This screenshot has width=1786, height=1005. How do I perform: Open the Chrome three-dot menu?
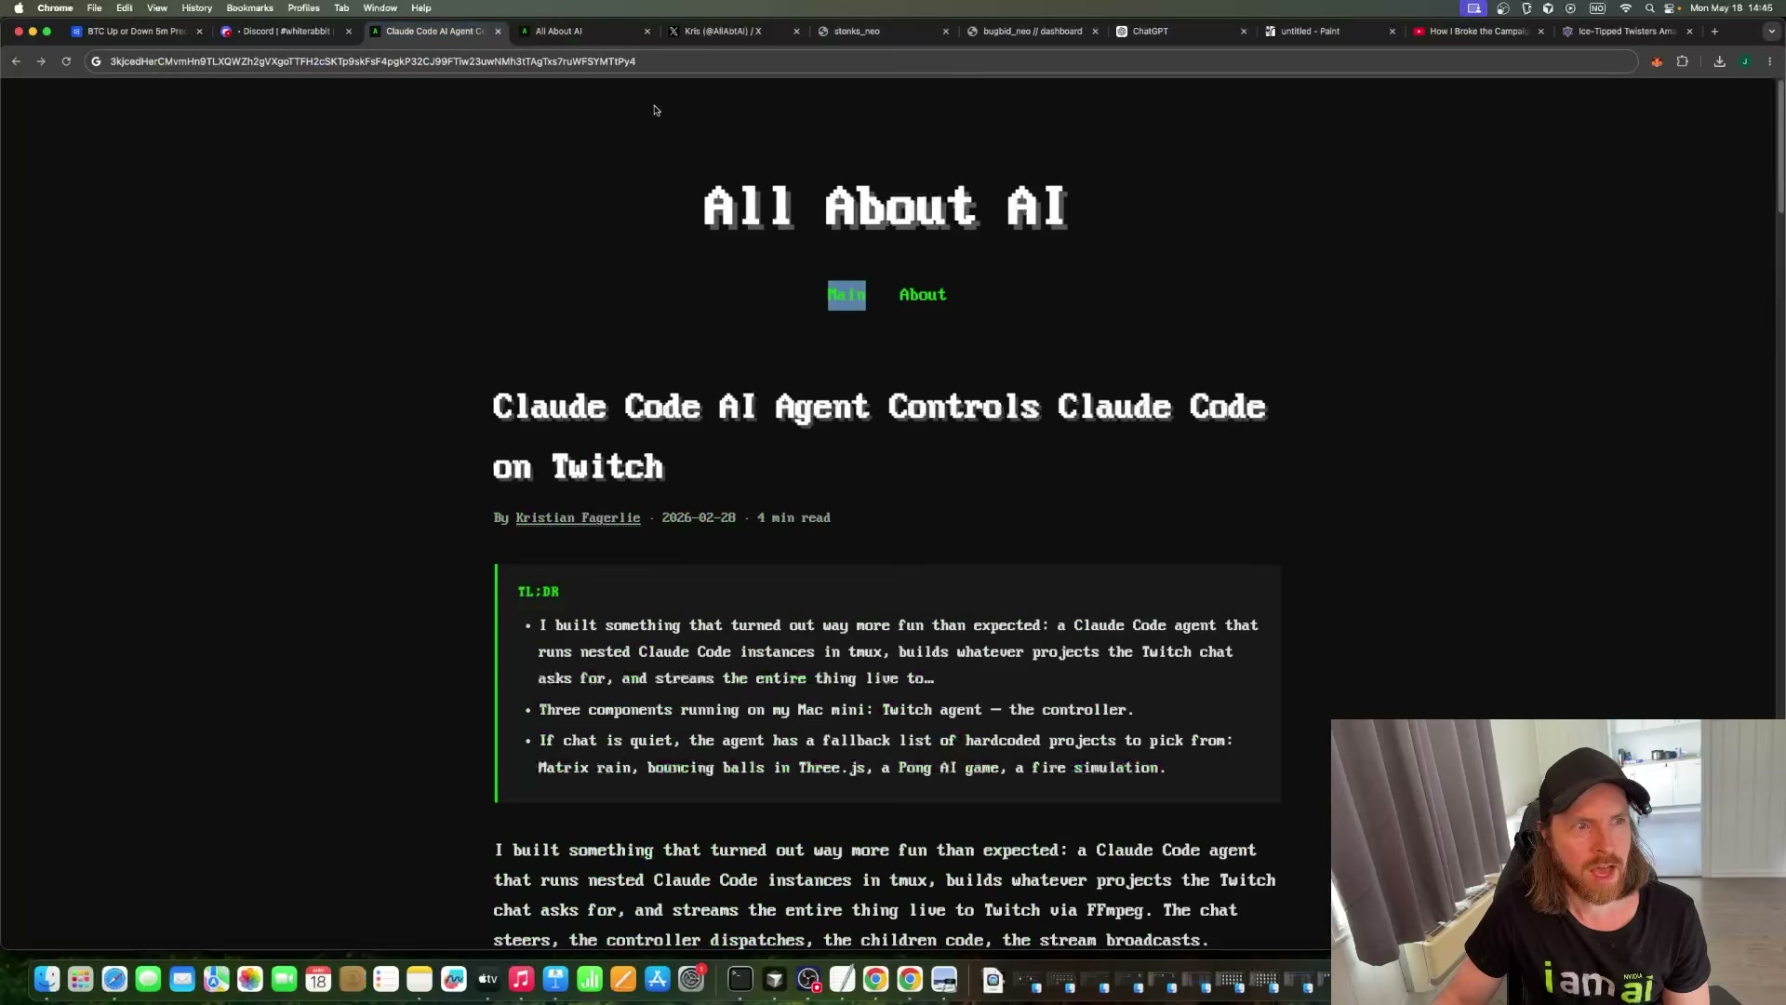1769,61
